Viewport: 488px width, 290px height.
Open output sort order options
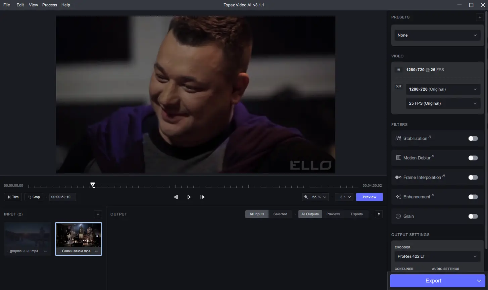pyautogui.click(x=379, y=214)
